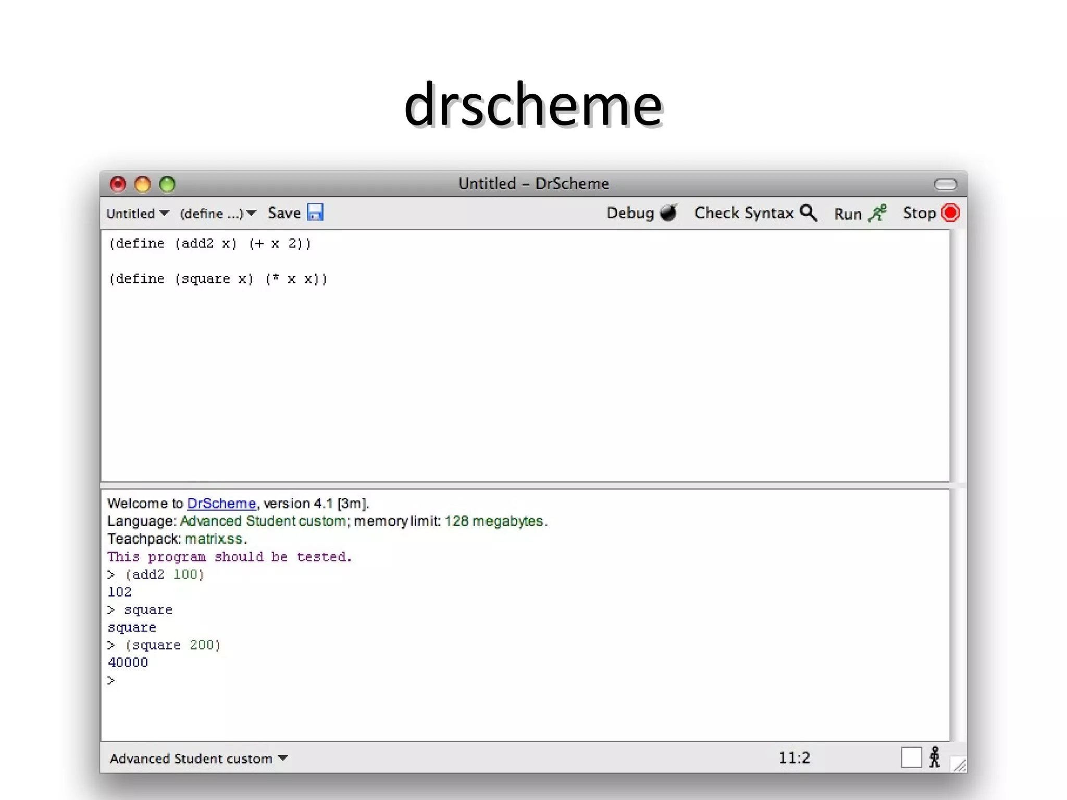Click the window resize grip corner

[959, 764]
